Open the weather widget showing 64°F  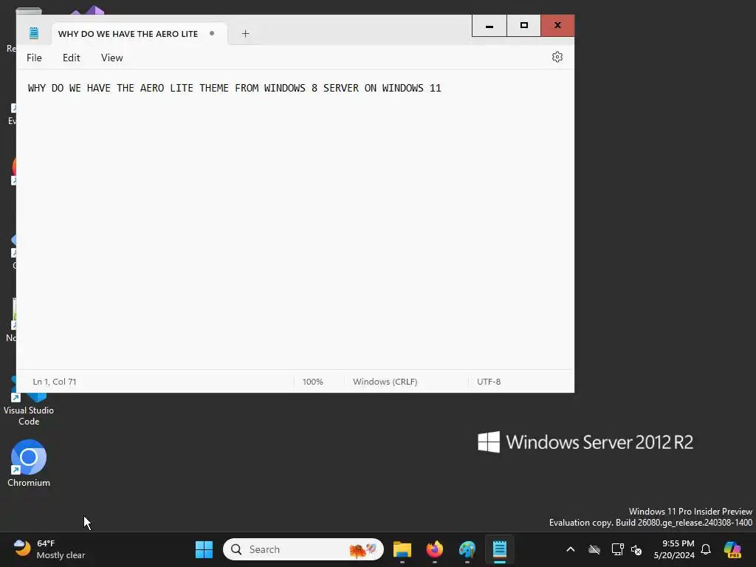pos(49,549)
